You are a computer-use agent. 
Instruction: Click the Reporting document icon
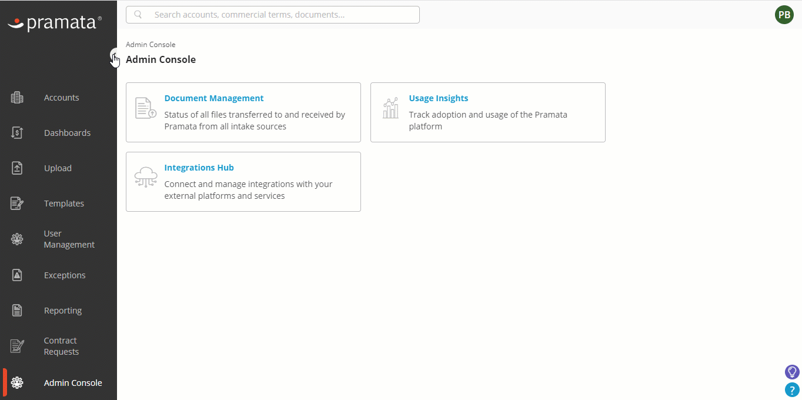[x=17, y=311]
